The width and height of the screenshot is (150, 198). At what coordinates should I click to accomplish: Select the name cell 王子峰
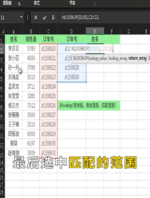click(13, 124)
